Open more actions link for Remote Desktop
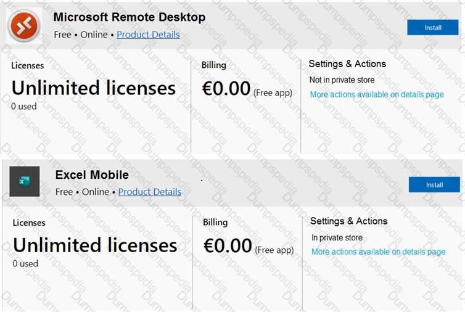465x312 pixels. 377,94
